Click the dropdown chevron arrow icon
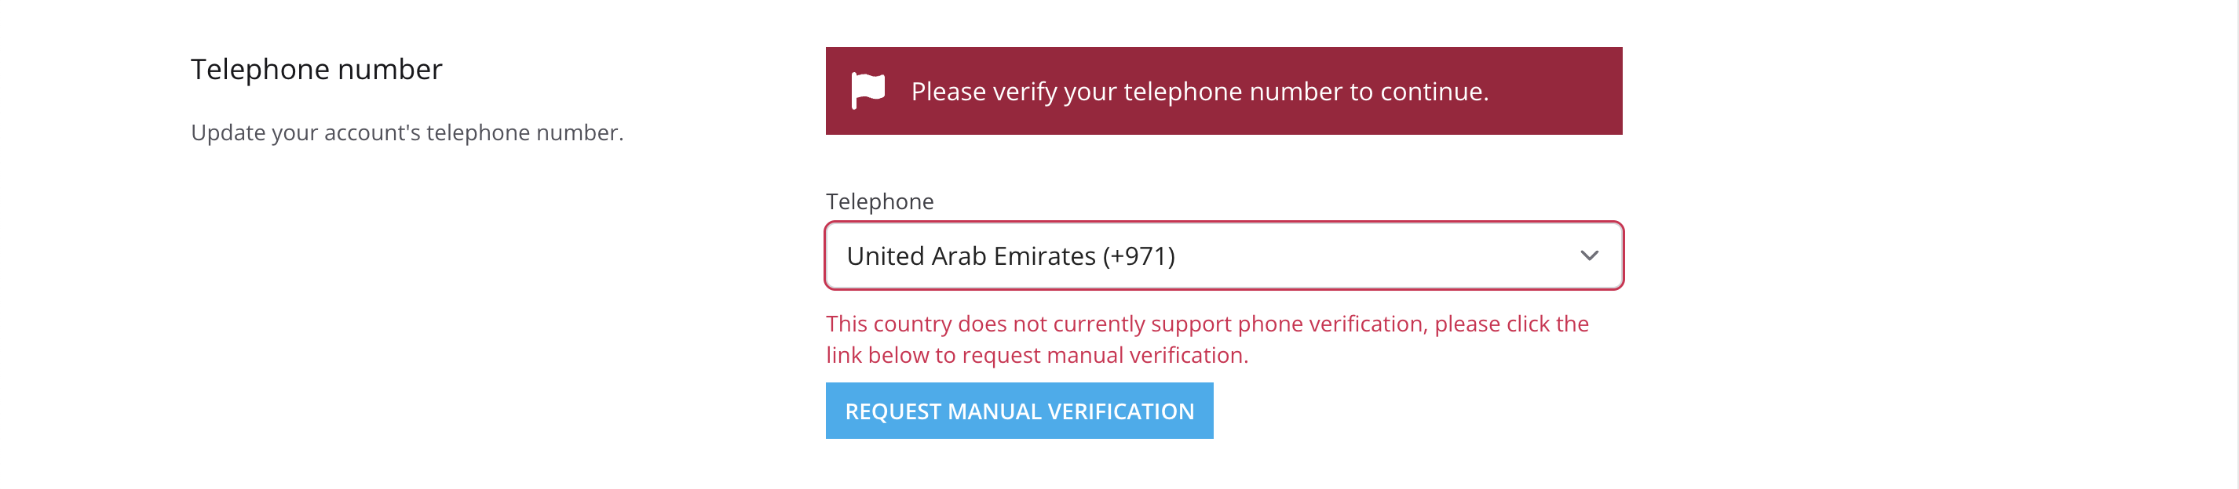 [x=1589, y=255]
